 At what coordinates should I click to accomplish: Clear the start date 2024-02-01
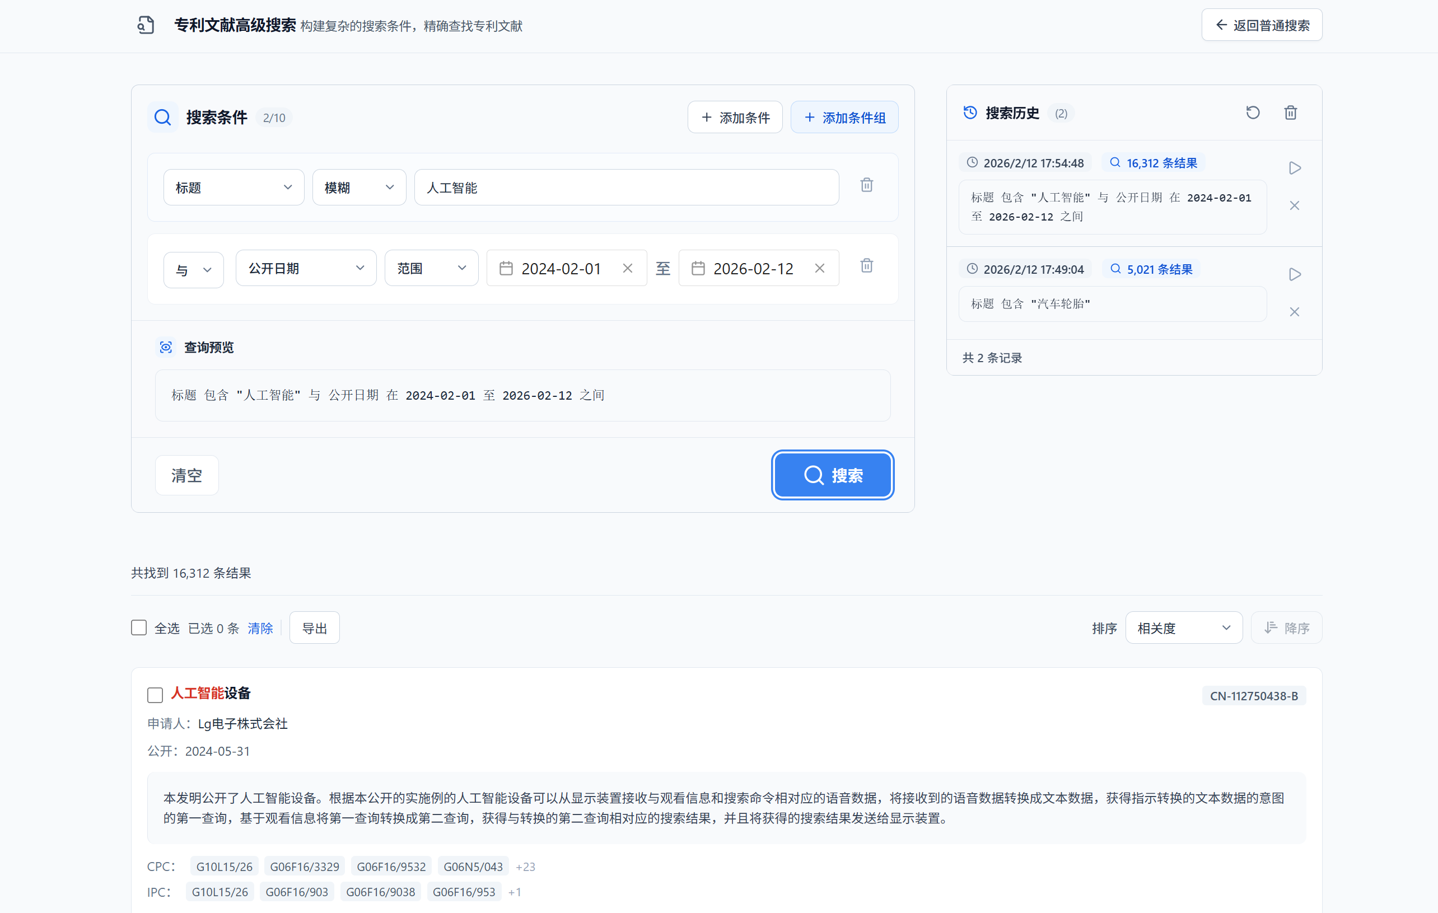pos(627,269)
